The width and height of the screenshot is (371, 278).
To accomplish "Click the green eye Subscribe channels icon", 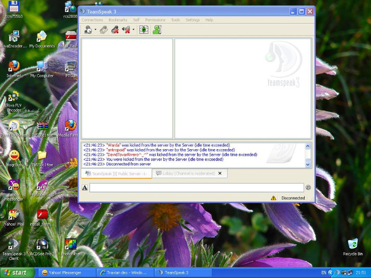I will 144,30.
